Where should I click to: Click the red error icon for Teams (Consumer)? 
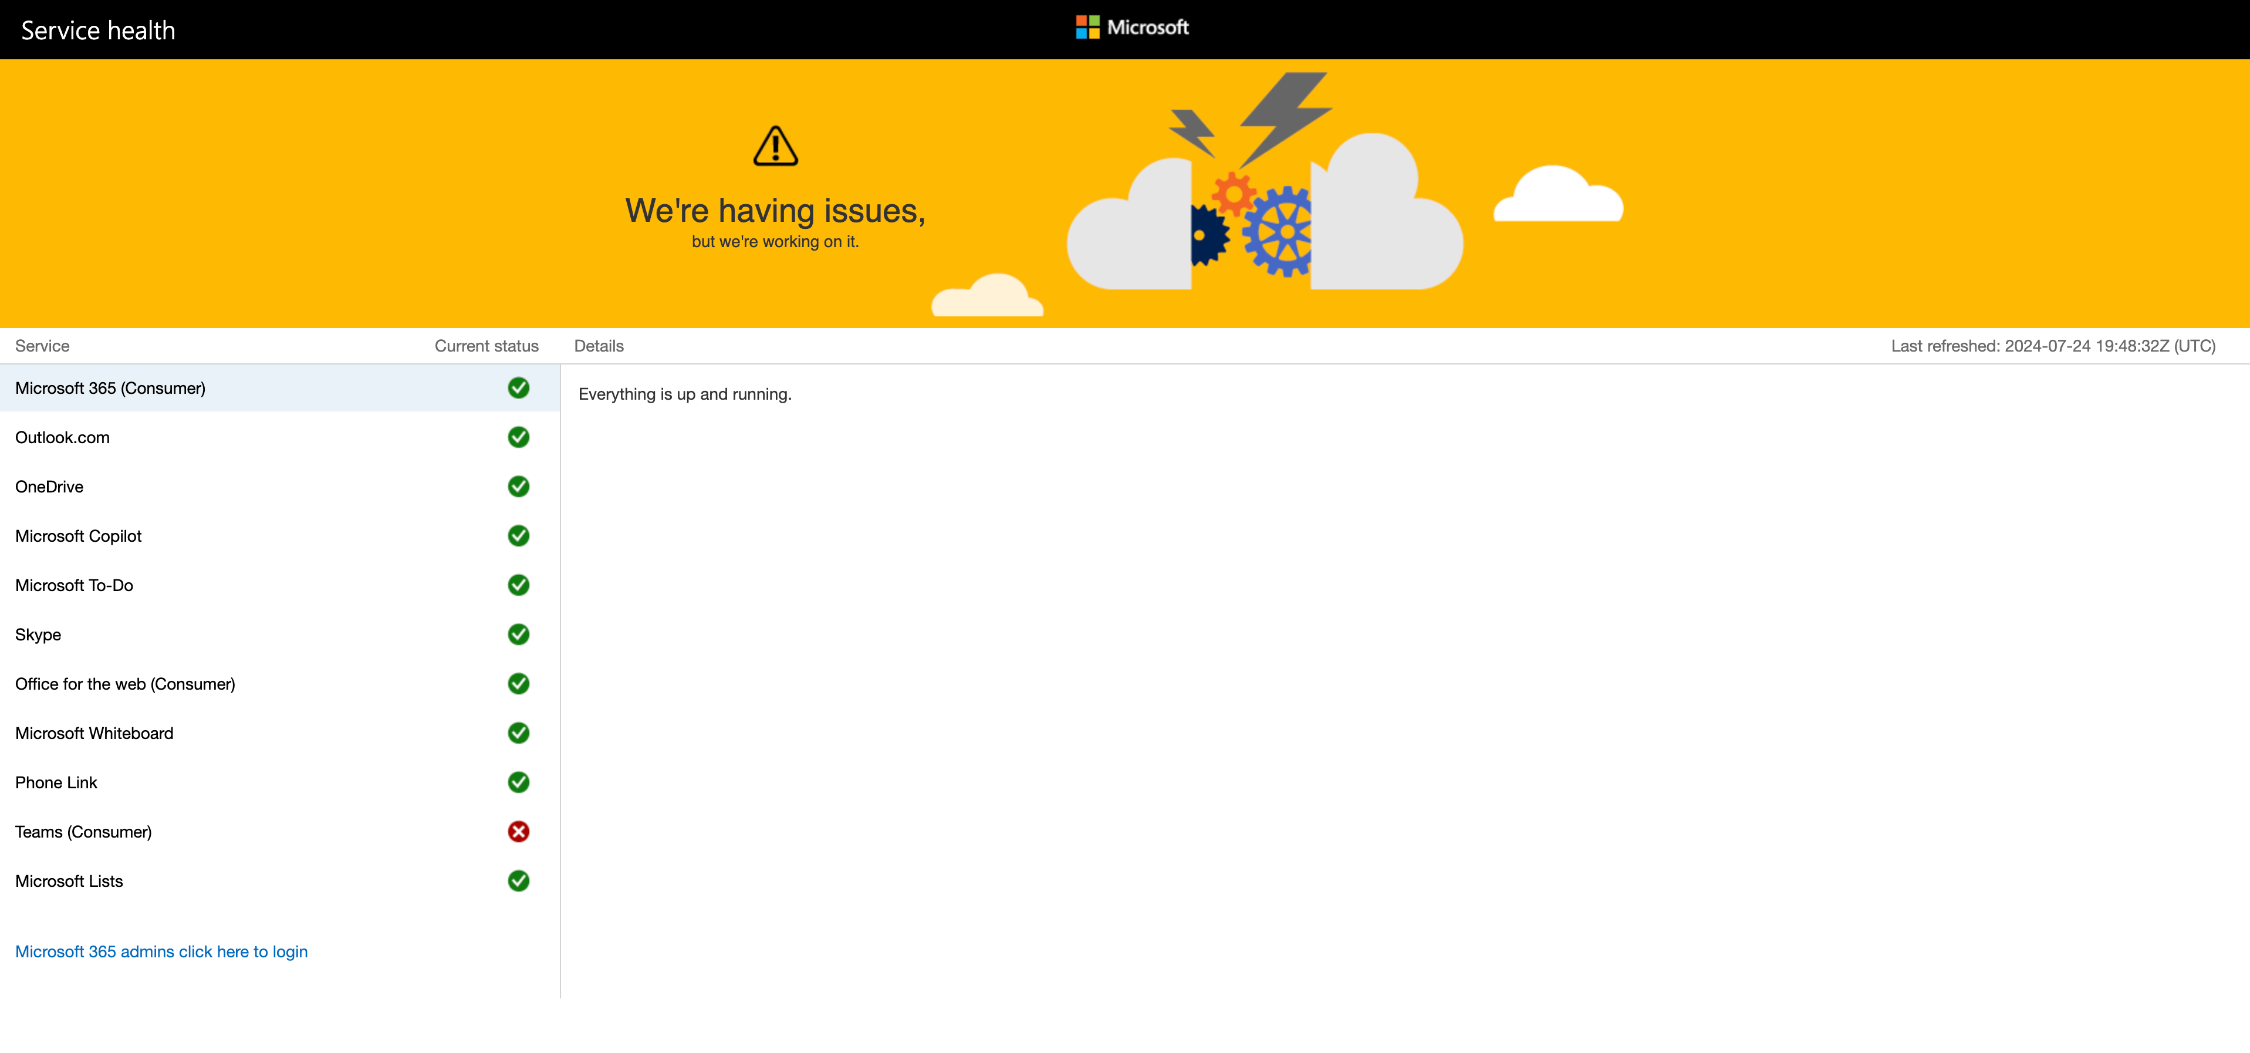tap(518, 831)
